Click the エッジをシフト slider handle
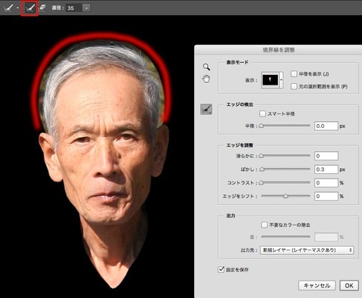Viewport: 362px width, 298px height. [x=286, y=196]
